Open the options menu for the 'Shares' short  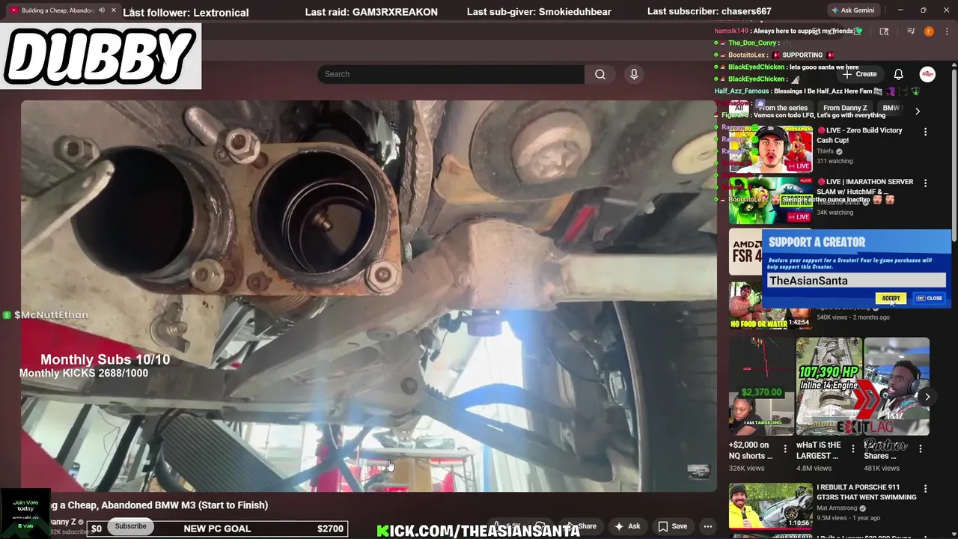point(921,448)
